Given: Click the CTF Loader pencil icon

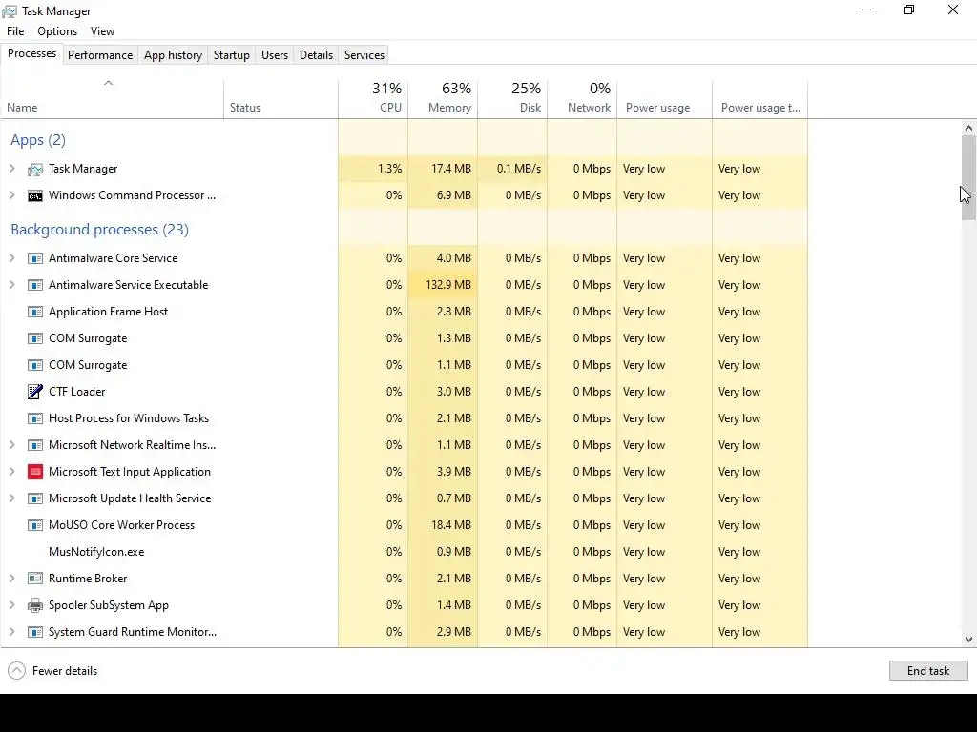Looking at the screenshot, I should pyautogui.click(x=35, y=392).
